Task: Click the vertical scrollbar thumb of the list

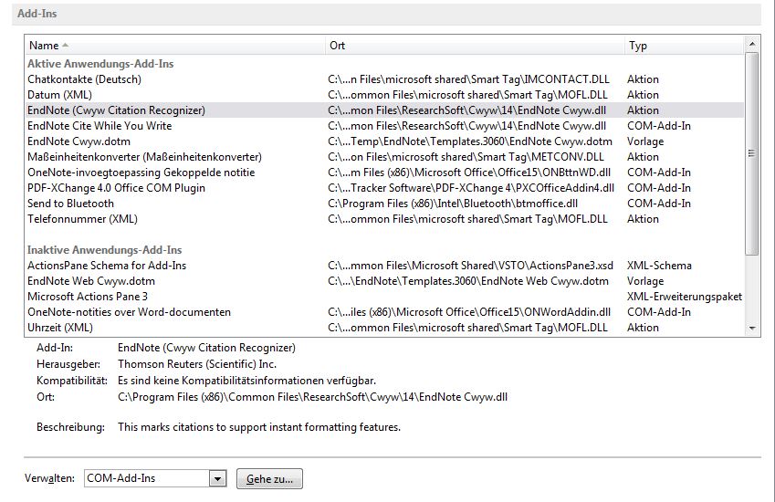Action: (x=752, y=153)
